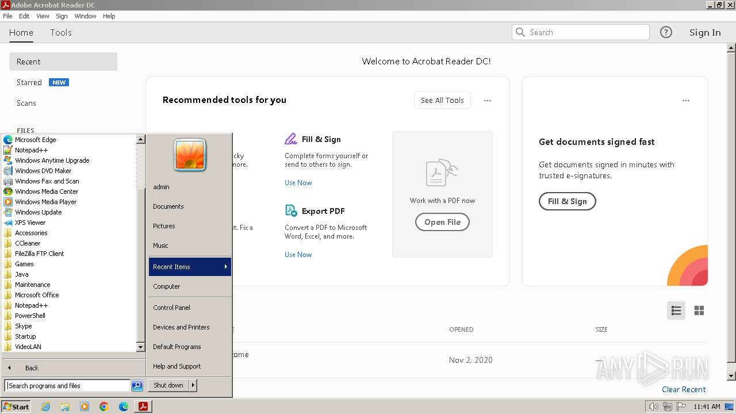
Task: Select Scans in sidebar
Action: [26, 103]
